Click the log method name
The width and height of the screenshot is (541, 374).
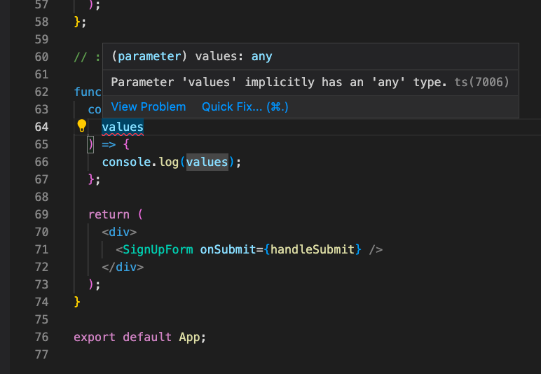click(168, 162)
